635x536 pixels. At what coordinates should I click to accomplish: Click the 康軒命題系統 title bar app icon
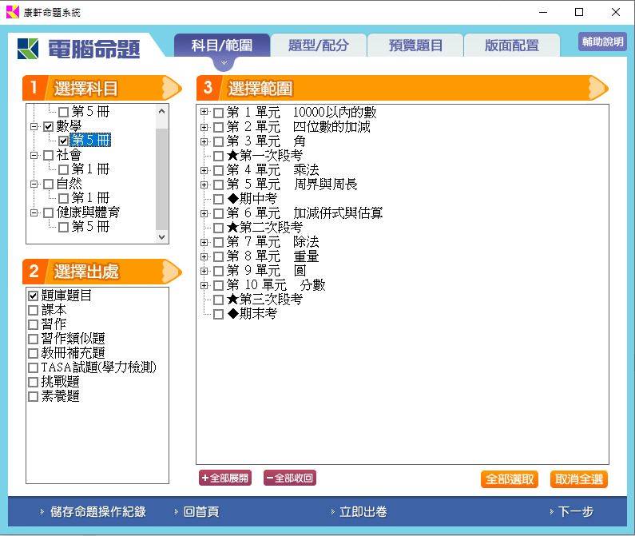coord(13,12)
